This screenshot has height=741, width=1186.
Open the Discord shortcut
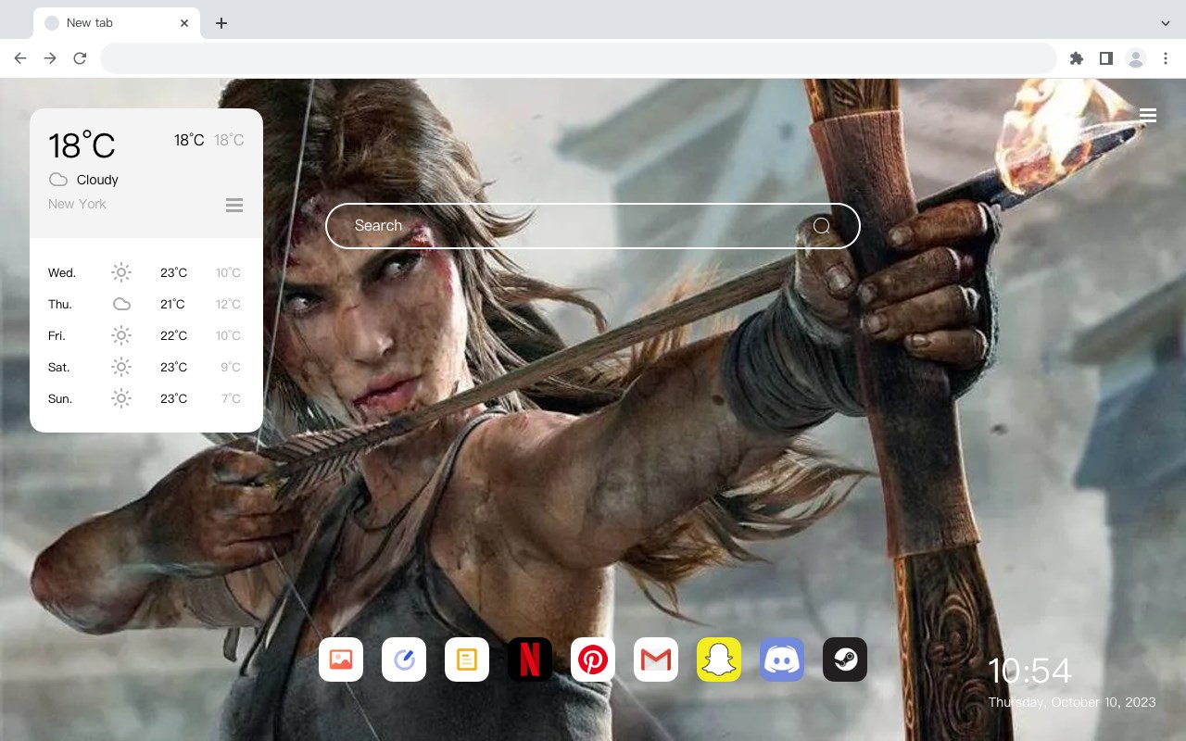pyautogui.click(x=782, y=659)
